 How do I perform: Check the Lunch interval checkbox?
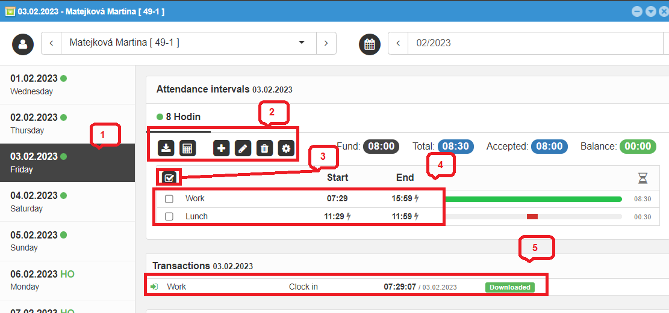pyautogui.click(x=169, y=216)
